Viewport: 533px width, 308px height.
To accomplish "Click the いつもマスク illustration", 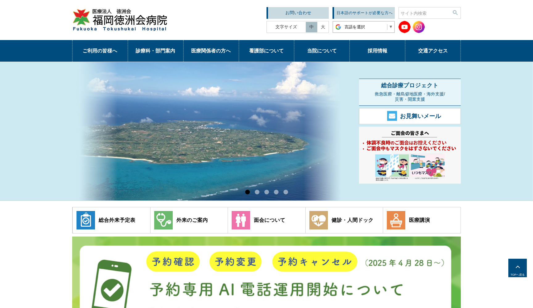I will click(x=428, y=167).
